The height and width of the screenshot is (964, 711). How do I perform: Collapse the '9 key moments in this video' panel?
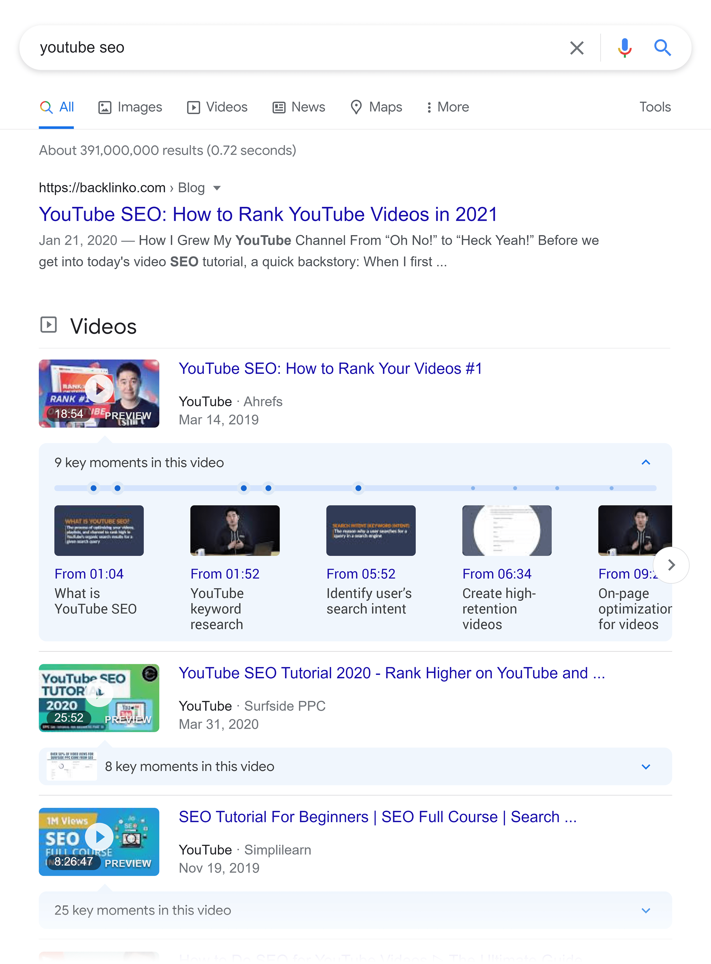click(646, 462)
